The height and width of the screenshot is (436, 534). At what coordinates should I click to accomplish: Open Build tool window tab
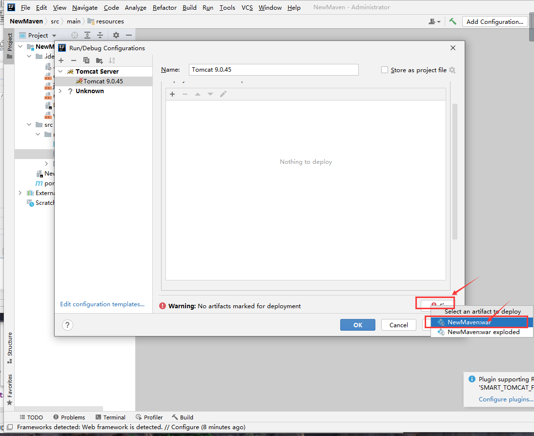click(x=183, y=417)
